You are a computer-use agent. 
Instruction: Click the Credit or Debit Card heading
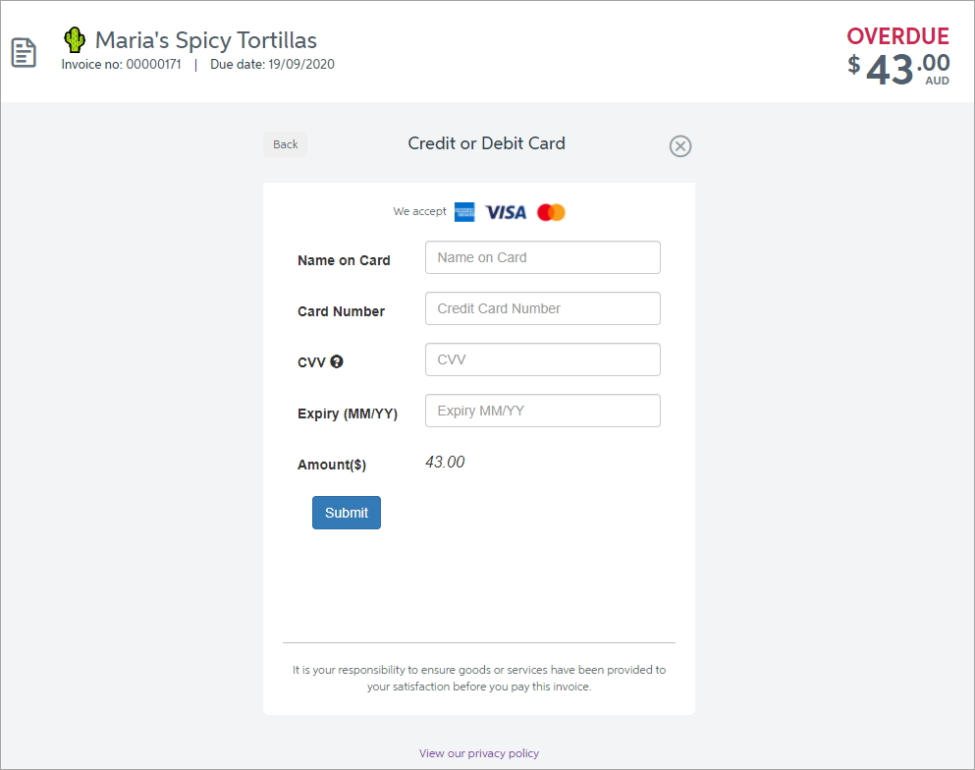tap(486, 143)
